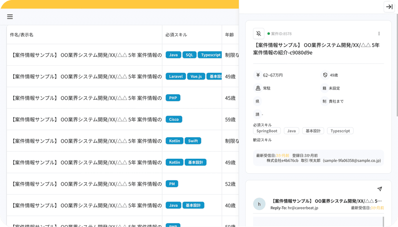Click the green status dot by 案件ID
Image resolution: width=398 pixels, height=227 pixels.
click(269, 34)
